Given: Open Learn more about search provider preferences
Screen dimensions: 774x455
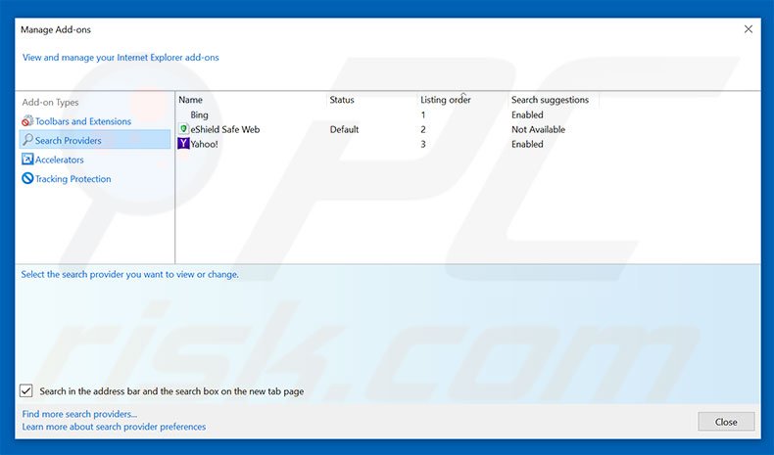Looking at the screenshot, I should pos(114,427).
